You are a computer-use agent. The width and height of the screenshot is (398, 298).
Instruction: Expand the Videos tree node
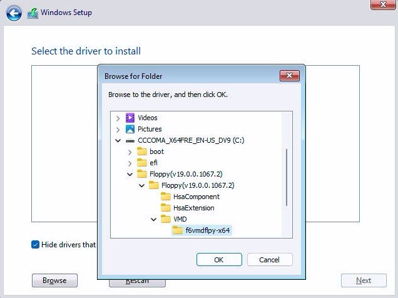(118, 118)
